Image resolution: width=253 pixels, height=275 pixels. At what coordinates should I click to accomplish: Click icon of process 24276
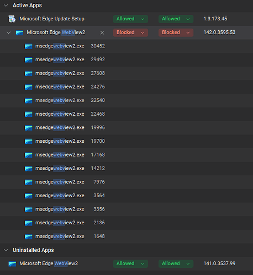click(29, 87)
